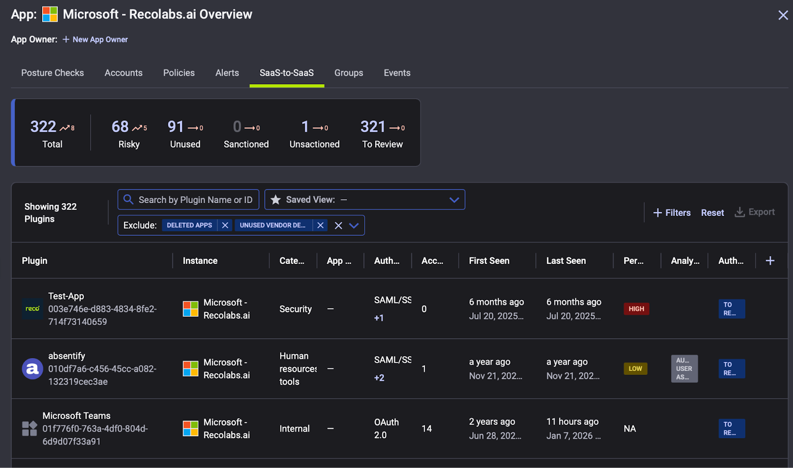Screen dimensions: 793x468
Task: Open the Accounts tab
Action: (123, 73)
